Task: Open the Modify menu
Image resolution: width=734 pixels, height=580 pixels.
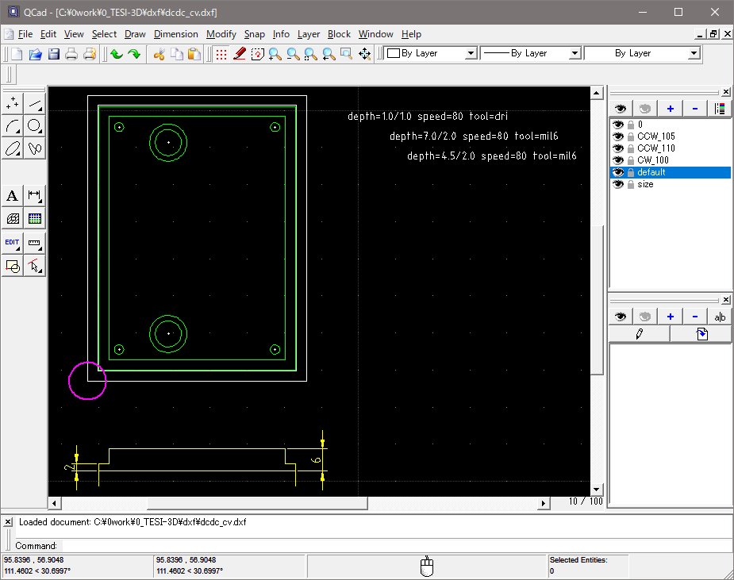Action: [221, 34]
